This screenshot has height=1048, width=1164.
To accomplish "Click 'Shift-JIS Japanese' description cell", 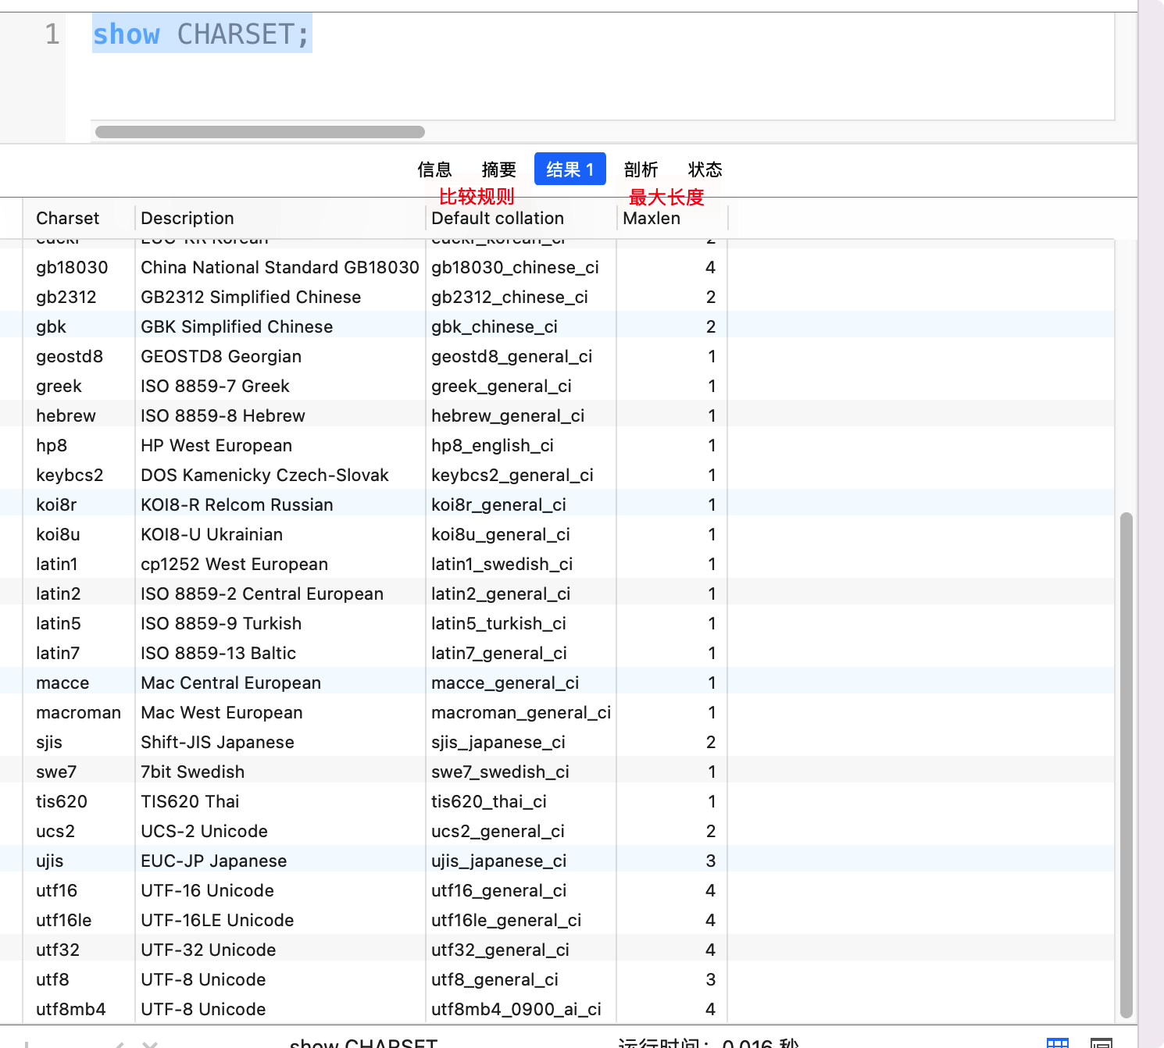I will coord(218,742).
